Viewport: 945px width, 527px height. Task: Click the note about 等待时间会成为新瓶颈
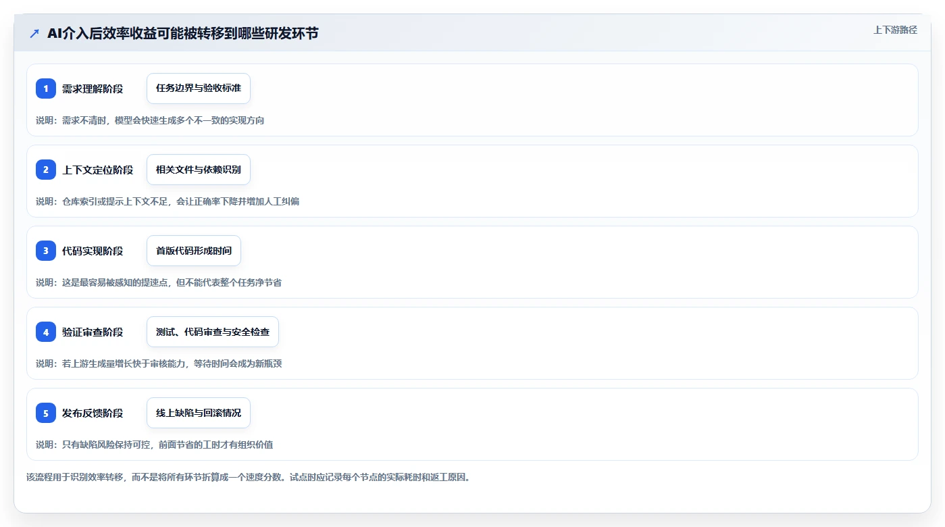(159, 363)
